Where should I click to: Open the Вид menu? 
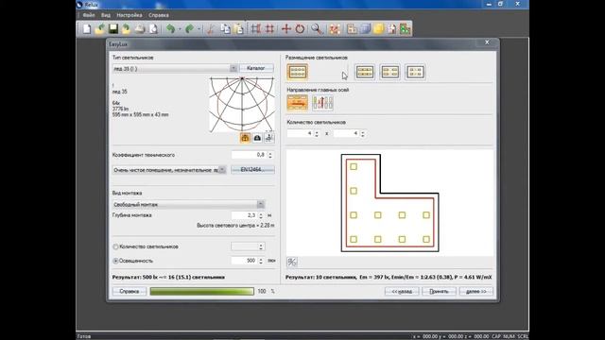tap(106, 15)
